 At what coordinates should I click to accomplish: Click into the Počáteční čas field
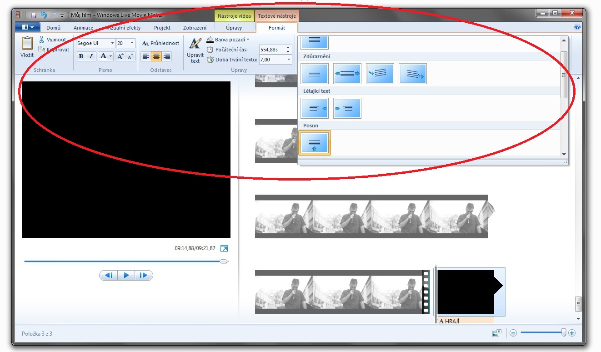272,50
